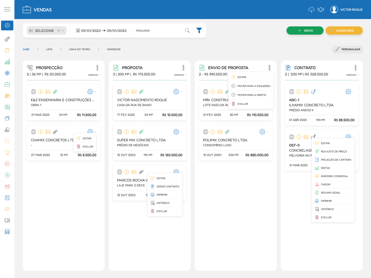Image resolution: width=371 pixels, height=278 pixels.
Task: Open the three-dot menu of Prospecção column
Action: [97, 68]
